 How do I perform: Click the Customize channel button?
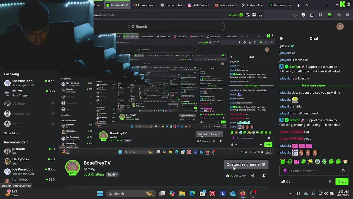click(246, 164)
